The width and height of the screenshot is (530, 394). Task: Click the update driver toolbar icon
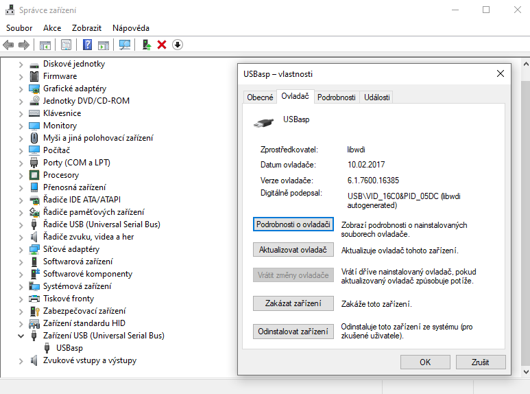click(146, 45)
